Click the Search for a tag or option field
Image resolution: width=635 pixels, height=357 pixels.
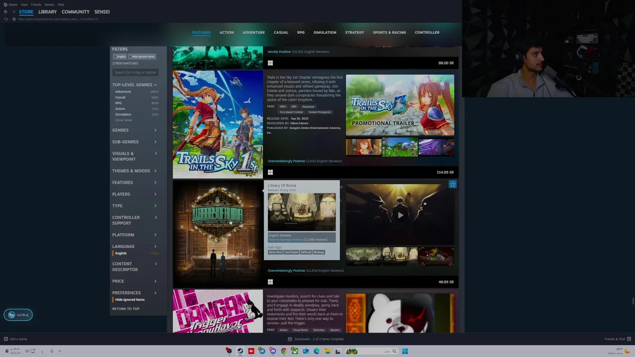coord(135,72)
